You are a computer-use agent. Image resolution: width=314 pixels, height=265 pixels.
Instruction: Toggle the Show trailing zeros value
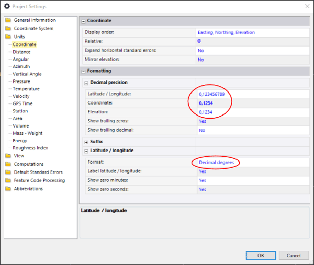point(201,121)
